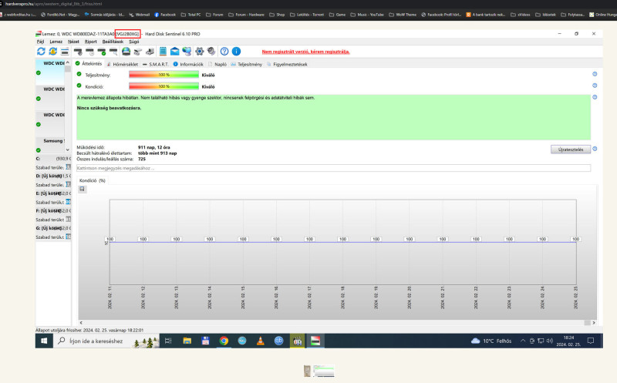Click the Újratesztelés button
The image size is (617, 383).
[571, 150]
